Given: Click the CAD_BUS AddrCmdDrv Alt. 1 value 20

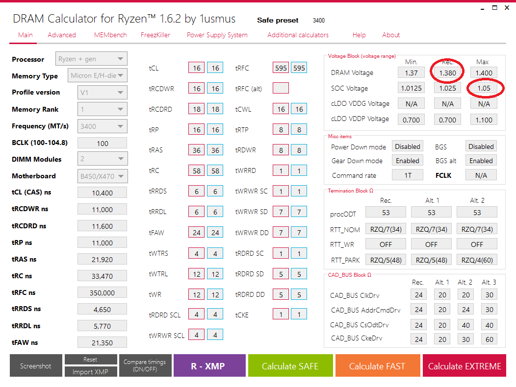Looking at the screenshot, I should 442,310.
